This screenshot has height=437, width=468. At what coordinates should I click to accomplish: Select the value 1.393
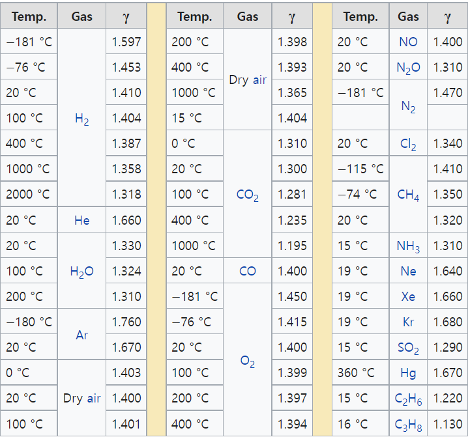(x=292, y=67)
